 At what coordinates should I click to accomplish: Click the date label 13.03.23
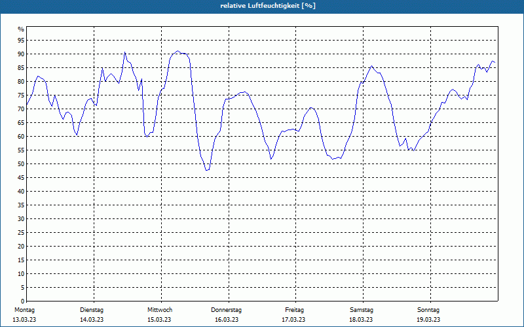click(x=24, y=320)
